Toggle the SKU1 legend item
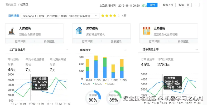 [x=85, y=84]
